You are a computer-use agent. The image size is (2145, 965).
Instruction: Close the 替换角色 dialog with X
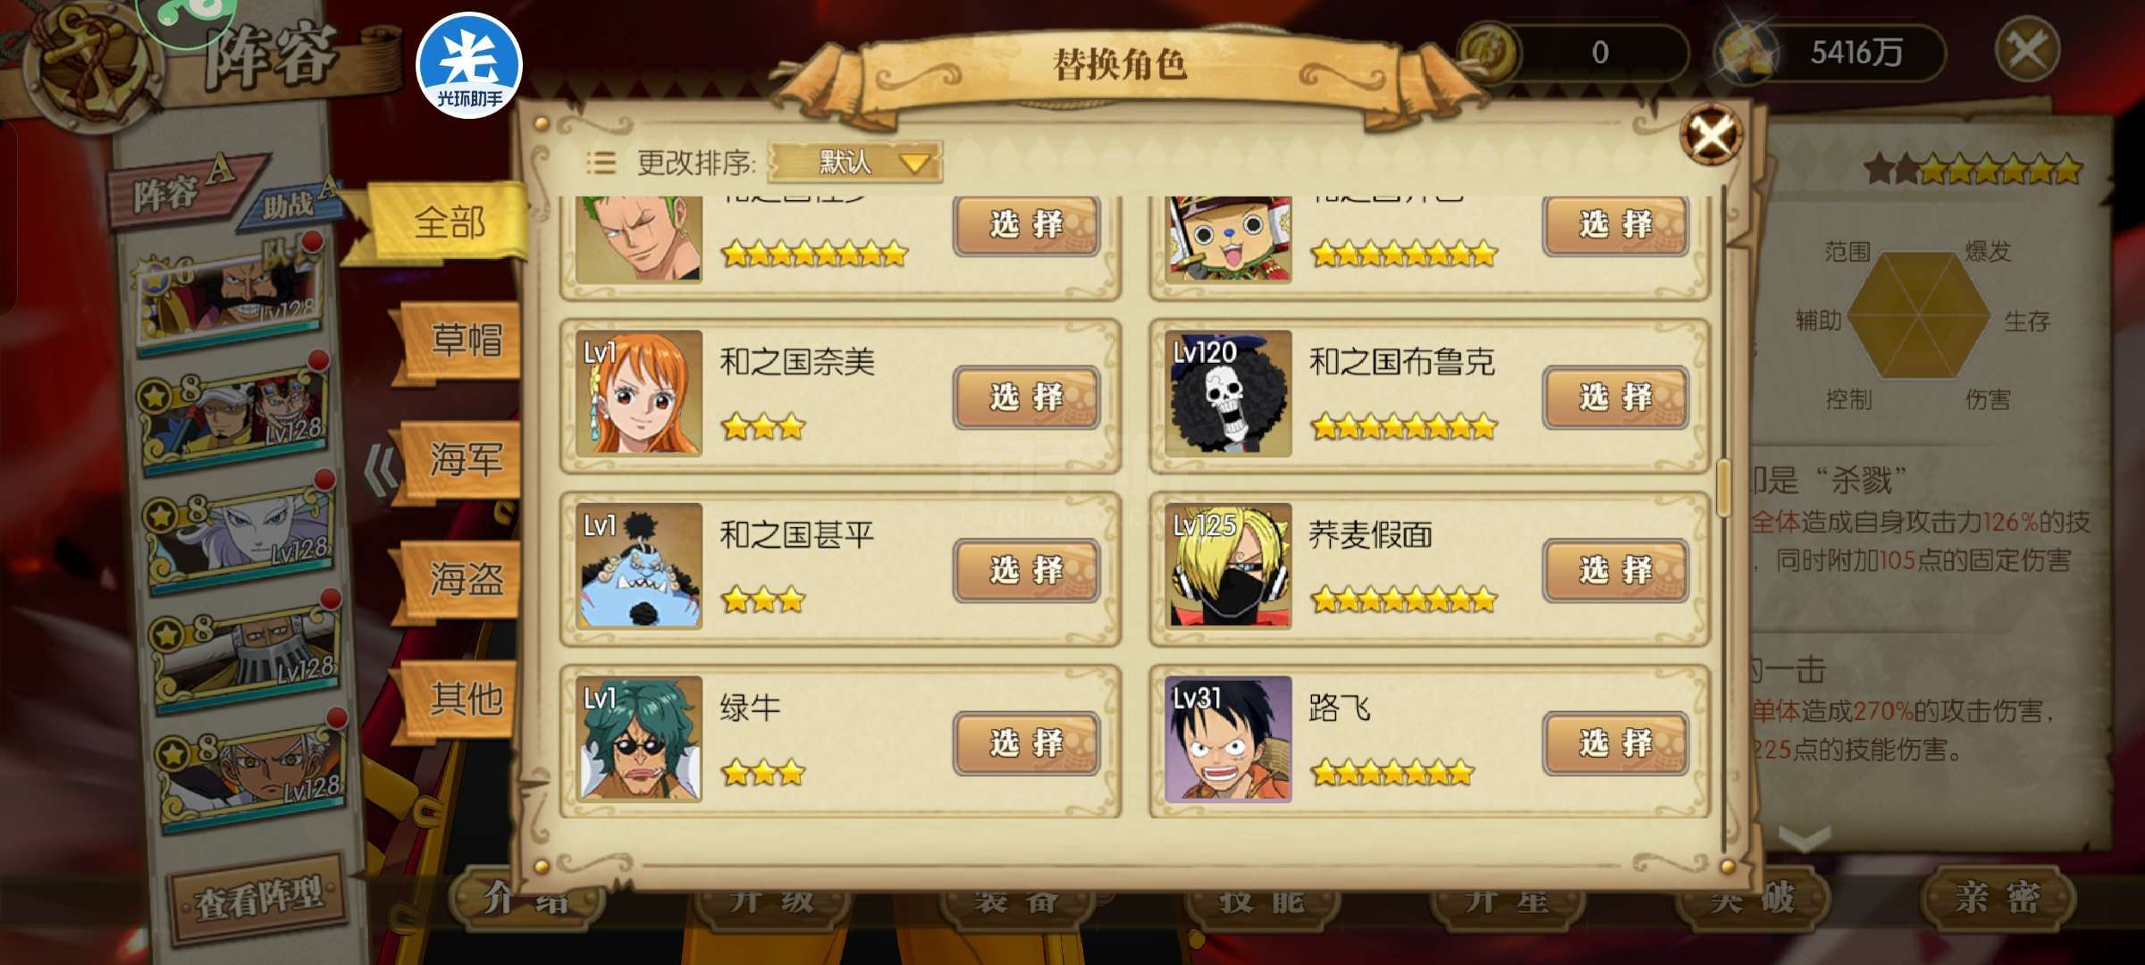pos(1711,135)
